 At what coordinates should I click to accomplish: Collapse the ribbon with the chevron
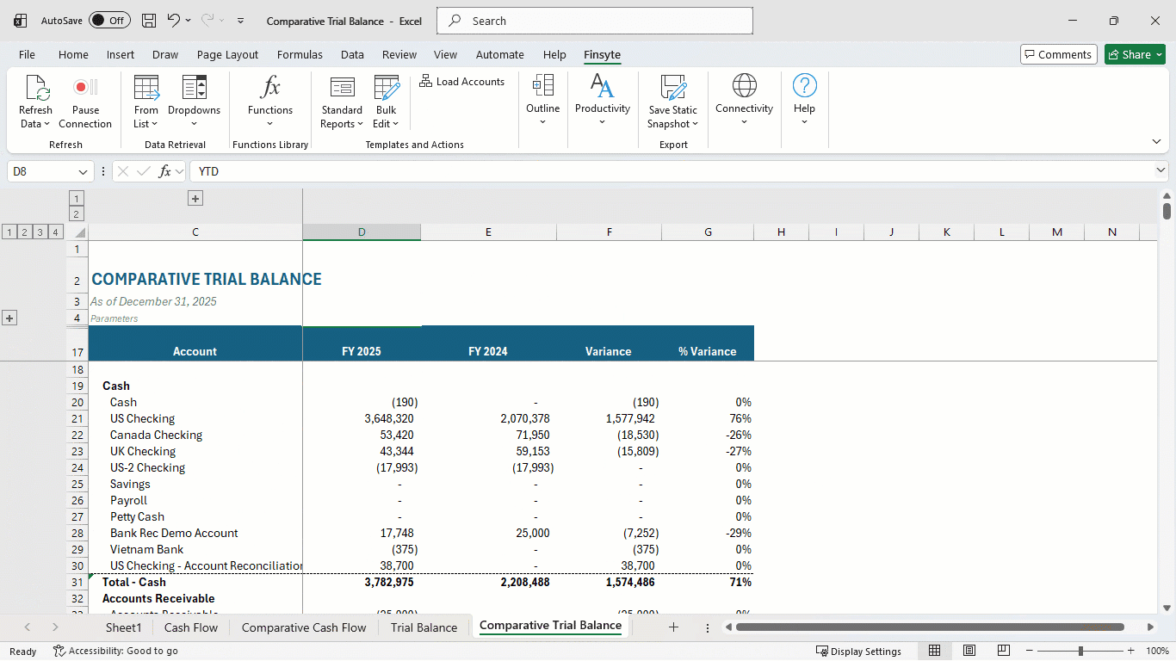coord(1156,142)
